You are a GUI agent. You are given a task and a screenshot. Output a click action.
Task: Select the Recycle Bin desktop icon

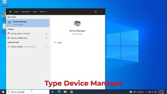tap(4, 3)
